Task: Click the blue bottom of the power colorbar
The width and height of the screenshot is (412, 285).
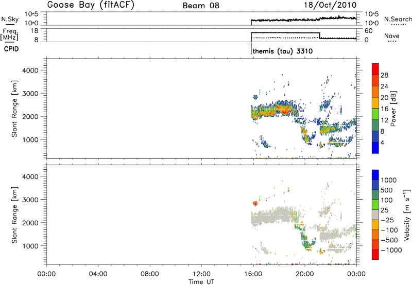Action: pos(375,148)
